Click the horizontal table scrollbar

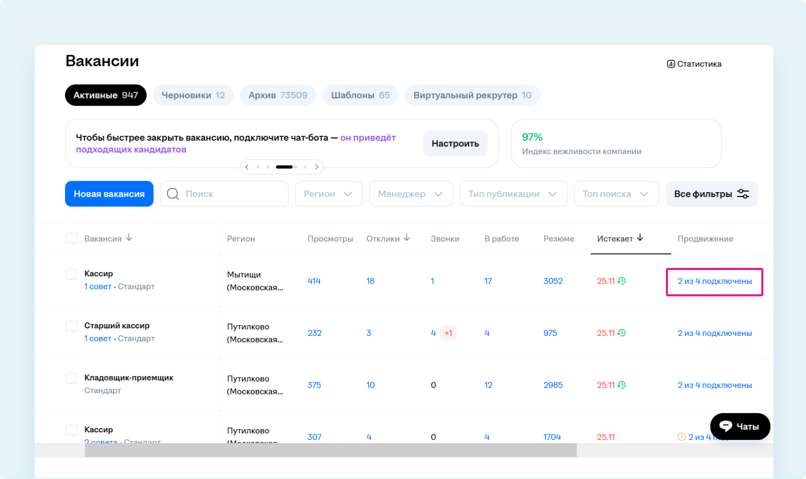point(330,450)
